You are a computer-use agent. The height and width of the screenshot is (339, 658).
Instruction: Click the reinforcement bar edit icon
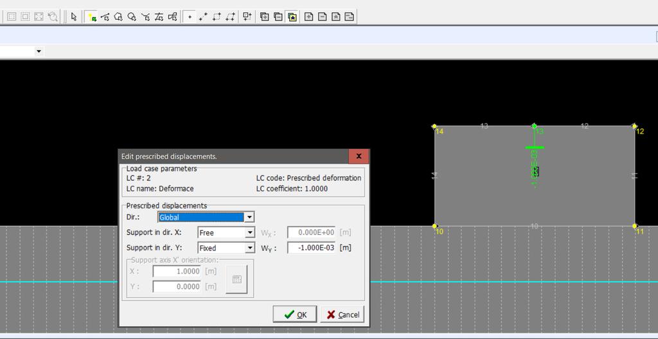(x=159, y=17)
